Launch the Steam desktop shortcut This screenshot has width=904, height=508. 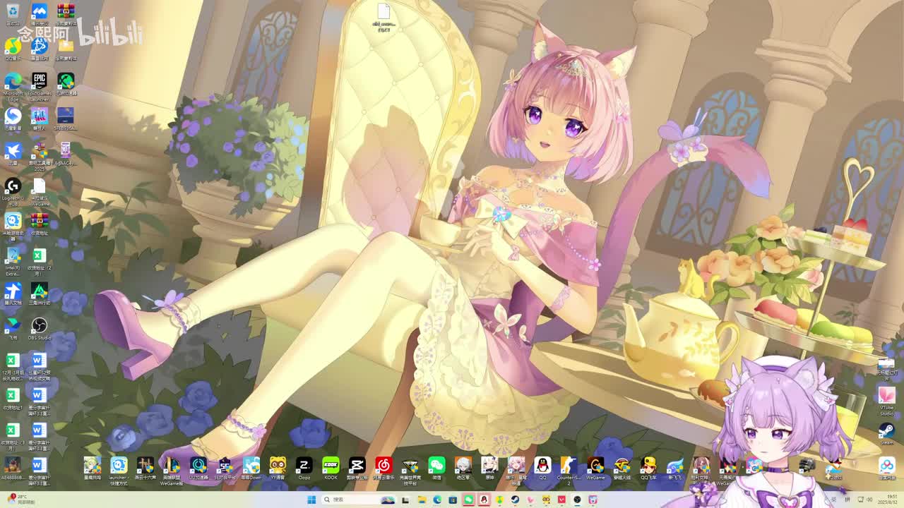[887, 433]
